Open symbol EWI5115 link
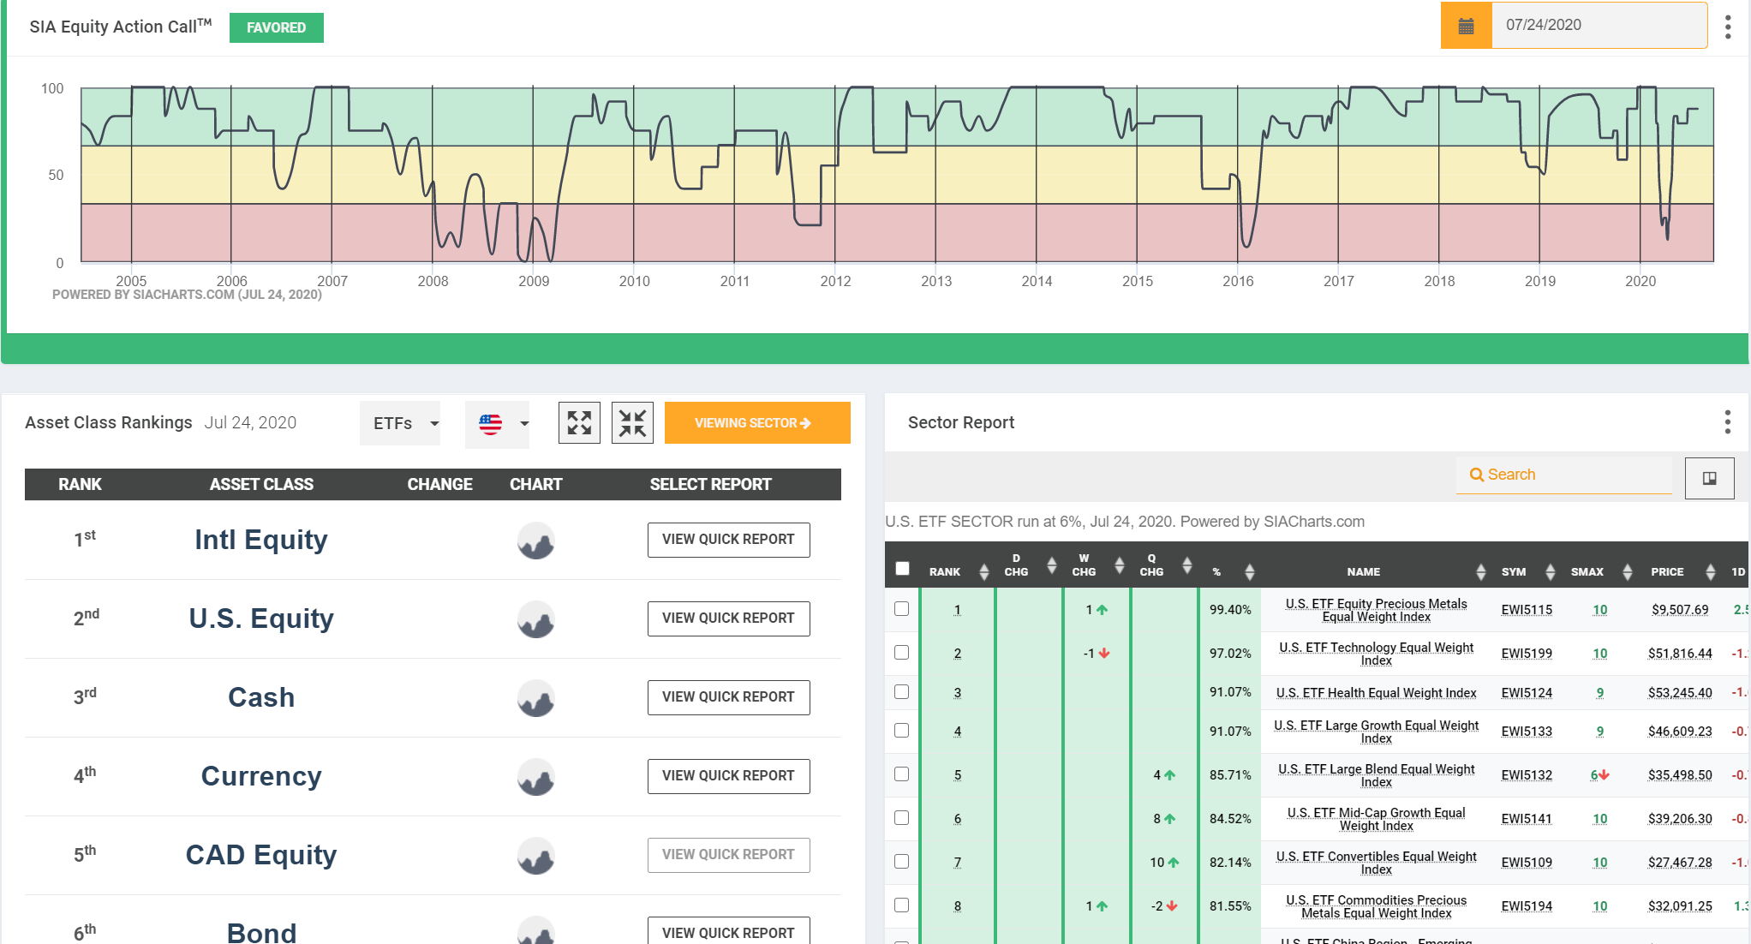 pos(1527,610)
